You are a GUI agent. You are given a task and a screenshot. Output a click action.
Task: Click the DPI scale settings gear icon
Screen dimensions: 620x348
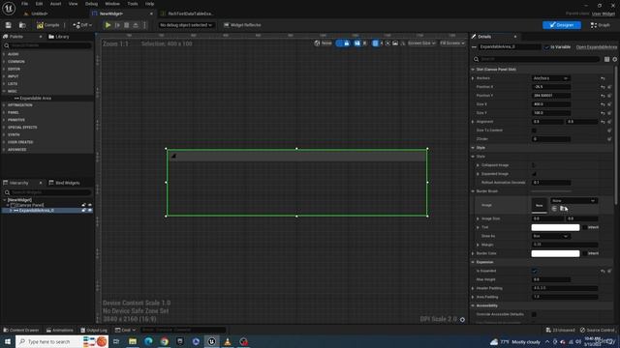pyautogui.click(x=462, y=319)
